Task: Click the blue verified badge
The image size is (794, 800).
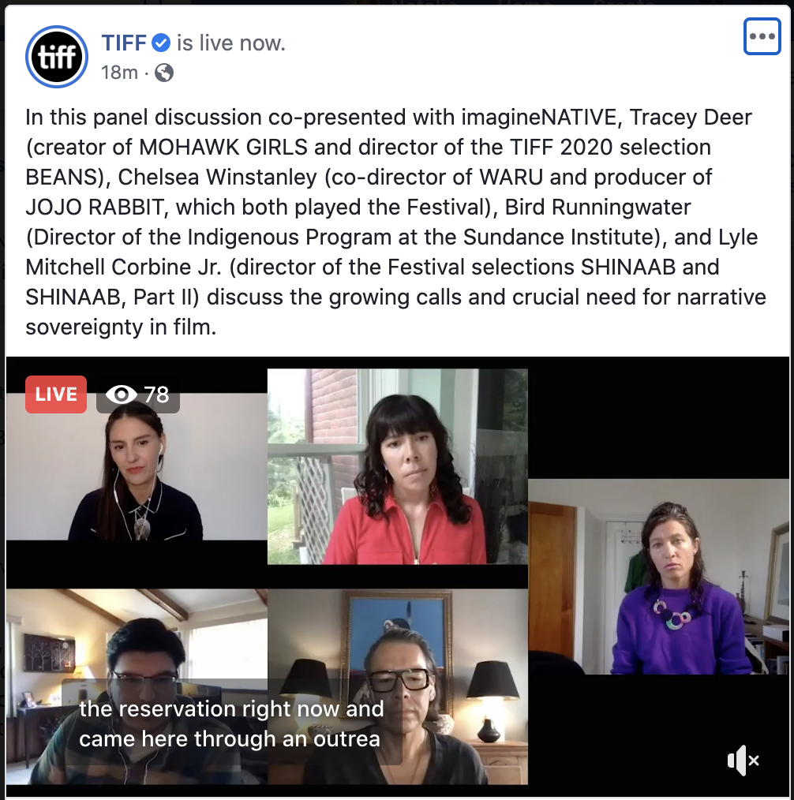Action: [x=161, y=43]
